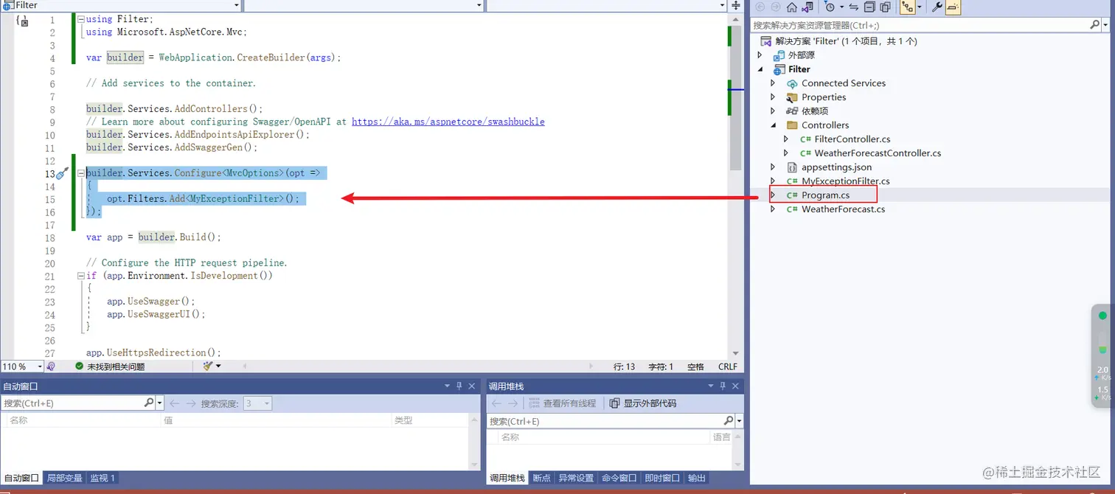Viewport: 1115px width, 494px height.
Task: Click the 依赖项 dependencies icon
Action: point(792,111)
